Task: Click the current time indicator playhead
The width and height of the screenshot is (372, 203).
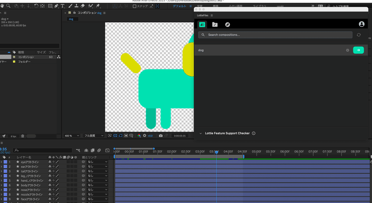Action: [x=216, y=152]
